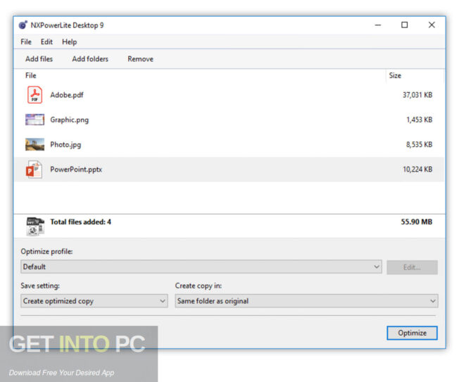
Task: Click the NXPowerLite app icon in title bar
Action: tap(23, 25)
